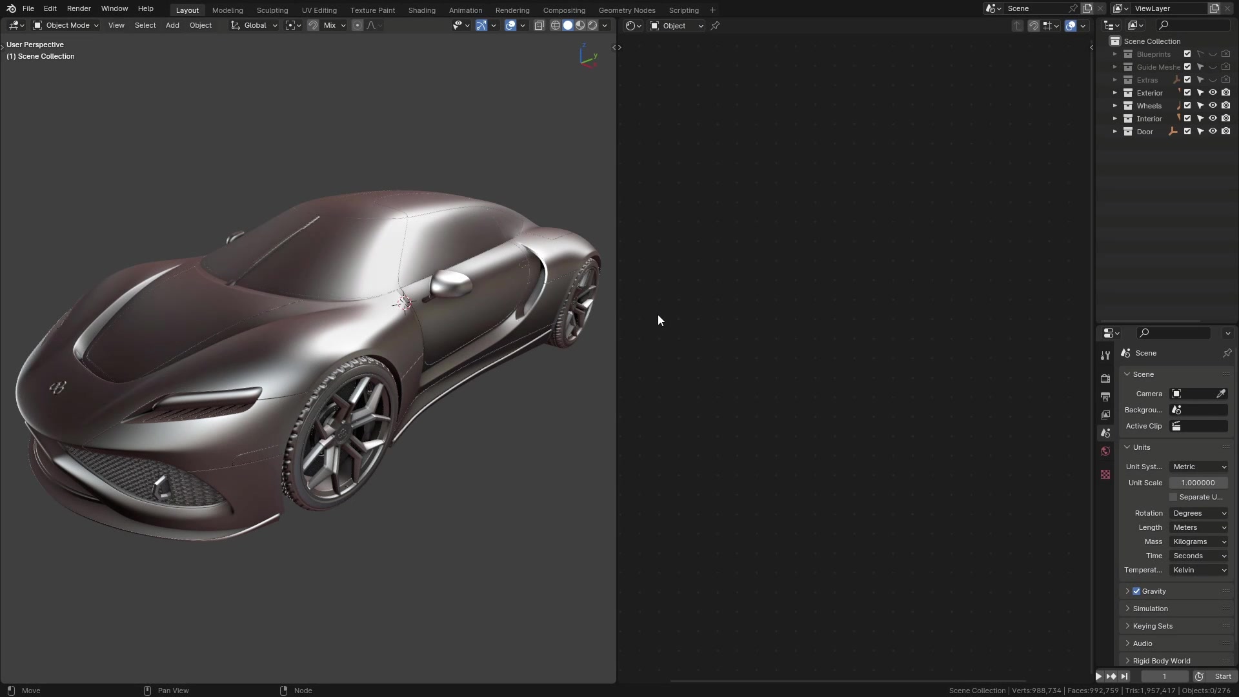Viewport: 1239px width, 697px height.
Task: Click the Blender logo icon
Action: coord(11,8)
